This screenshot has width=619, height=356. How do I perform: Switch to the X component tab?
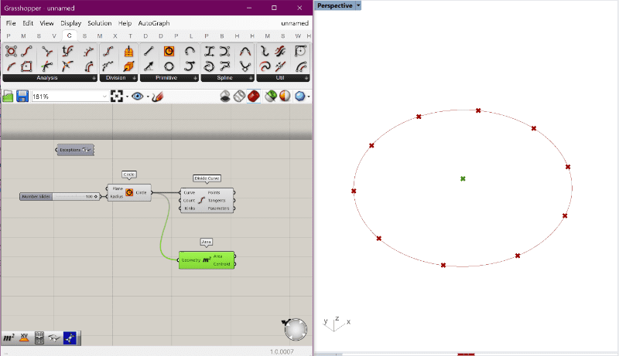tap(115, 36)
